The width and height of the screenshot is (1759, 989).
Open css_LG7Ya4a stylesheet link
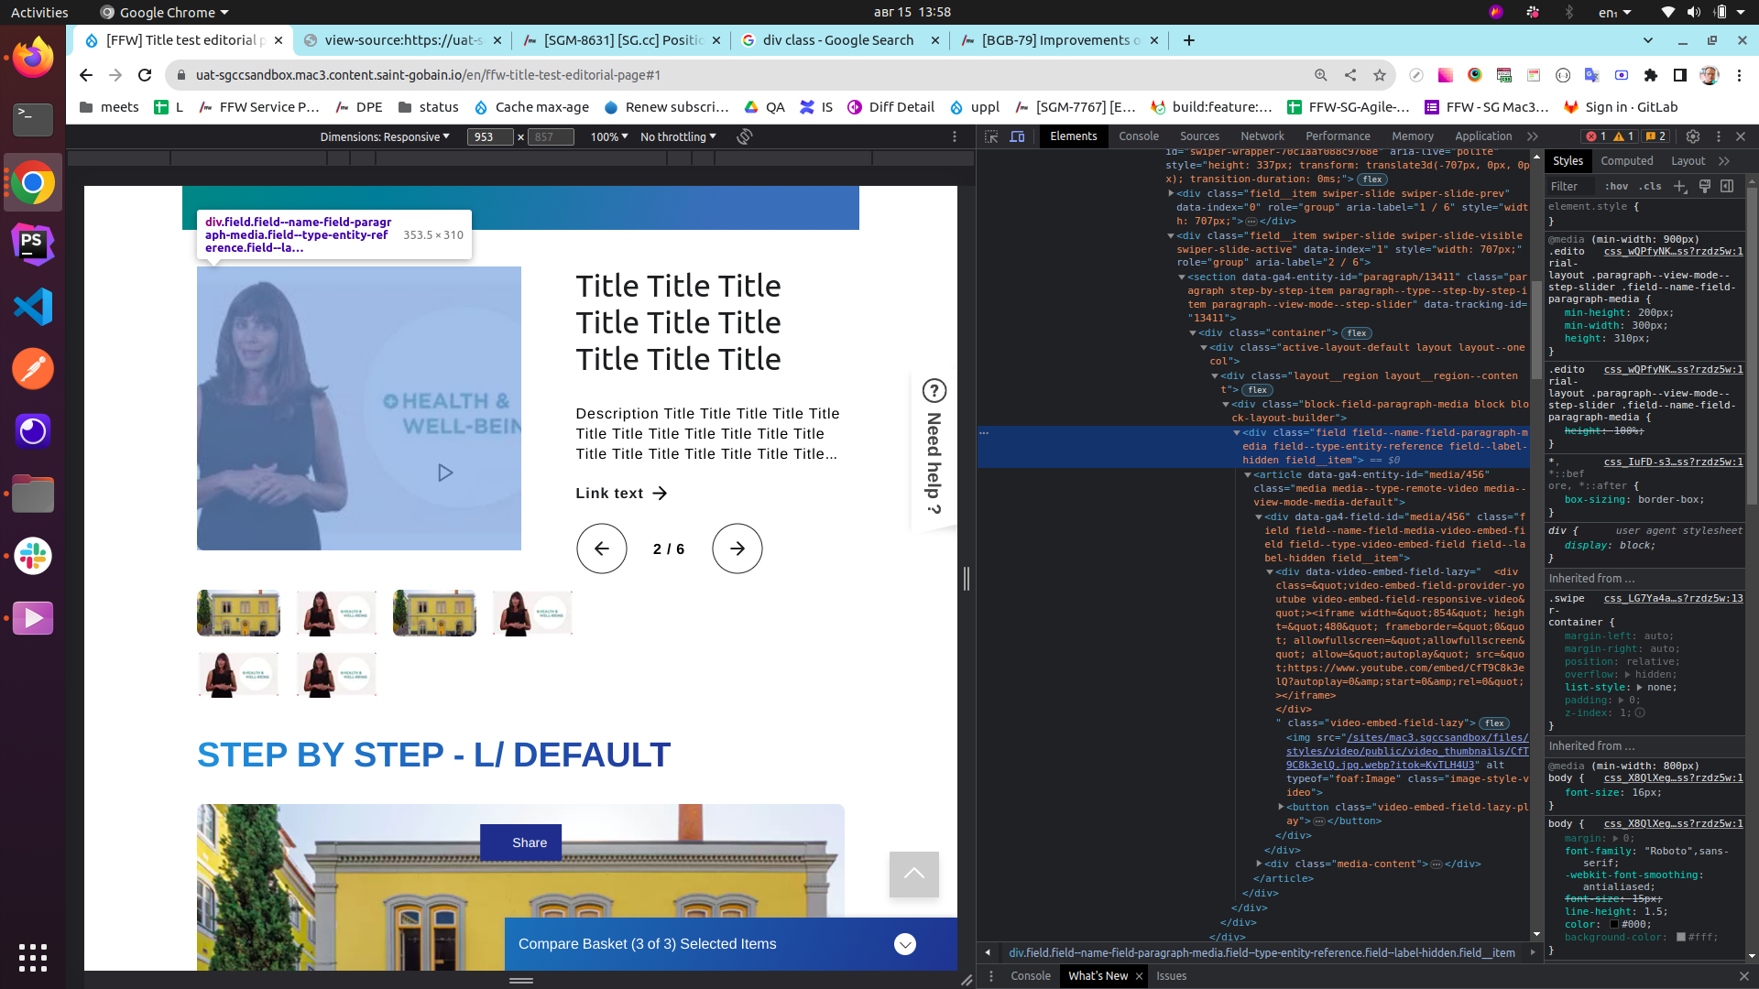1673,598
